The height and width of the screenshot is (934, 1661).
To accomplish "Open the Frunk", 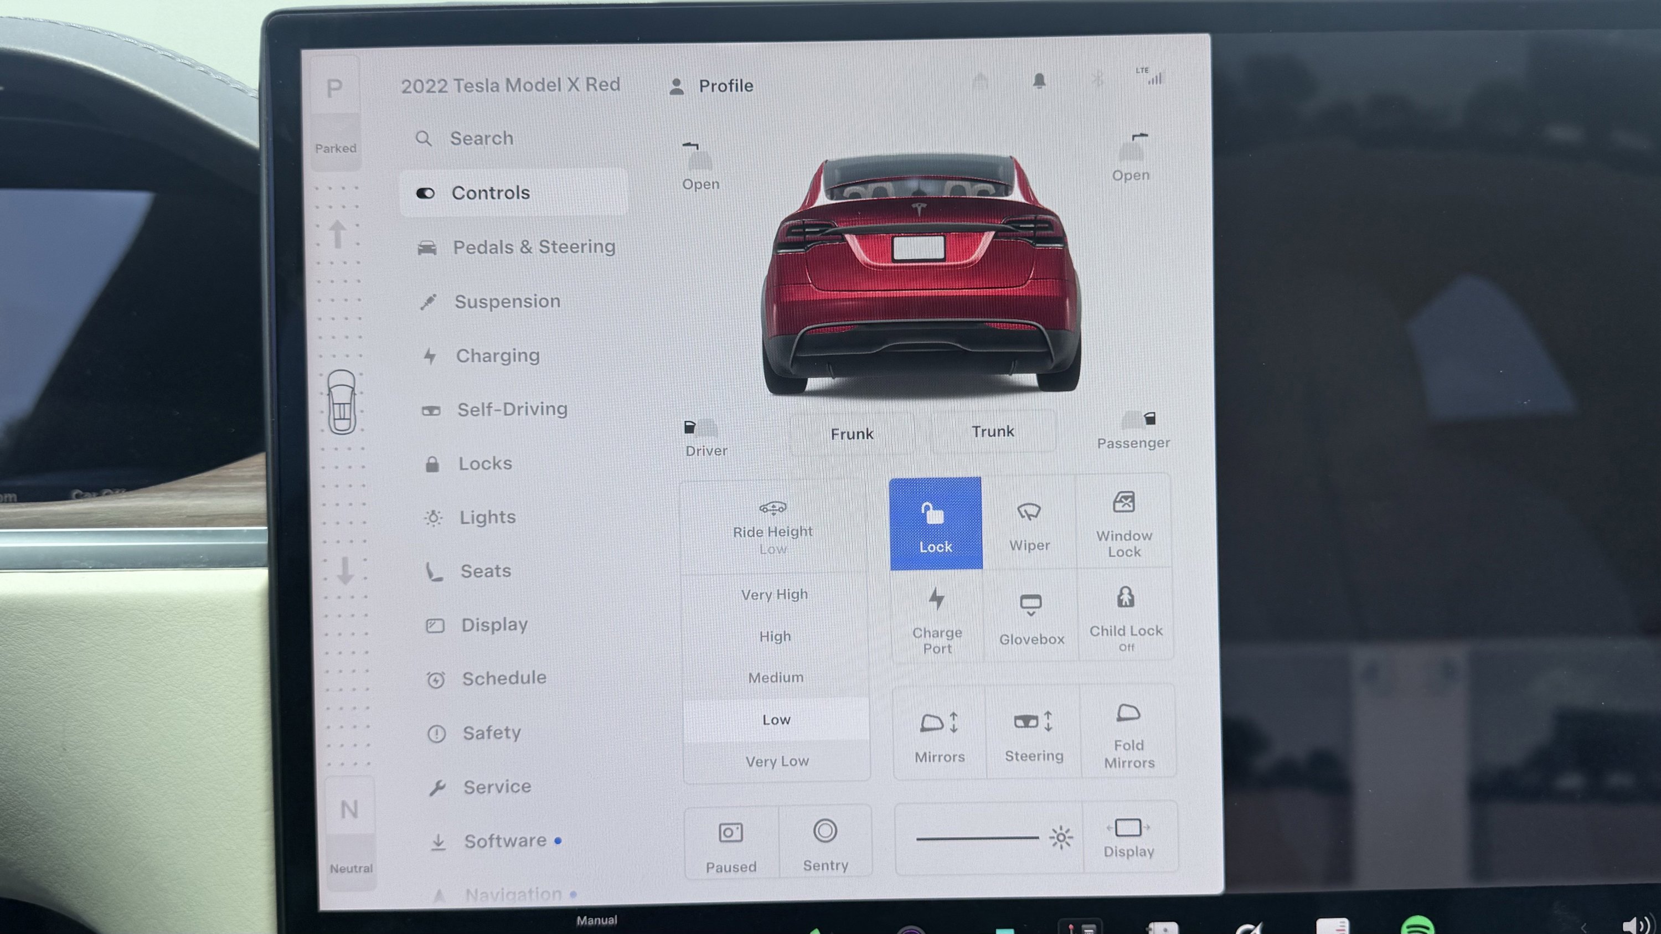I will click(x=852, y=434).
